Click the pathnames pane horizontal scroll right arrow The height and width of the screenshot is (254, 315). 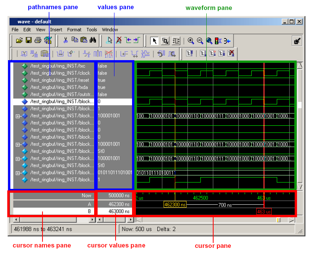pyautogui.click(x=92, y=220)
